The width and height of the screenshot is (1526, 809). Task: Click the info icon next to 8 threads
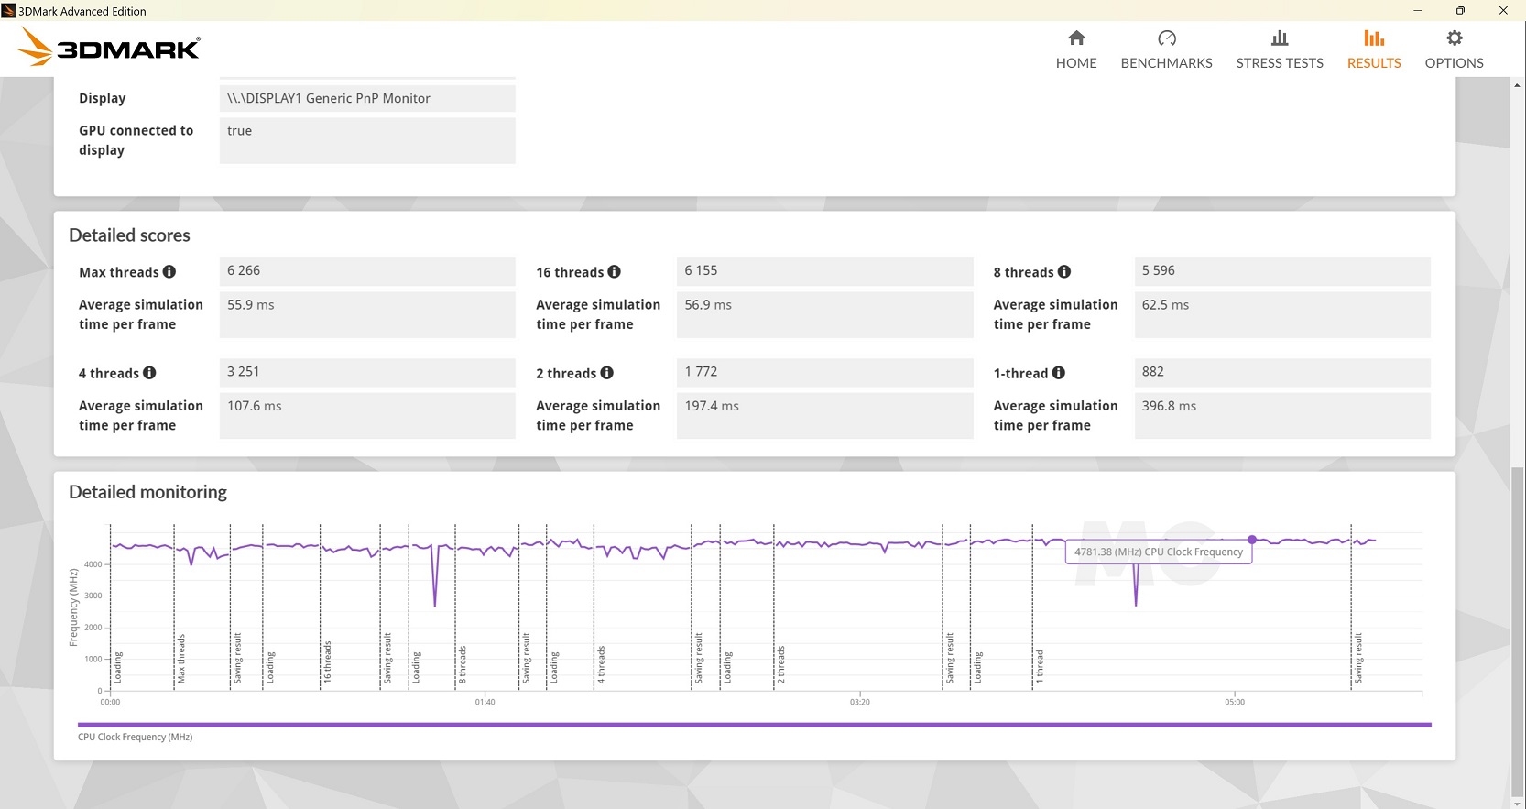click(x=1064, y=272)
